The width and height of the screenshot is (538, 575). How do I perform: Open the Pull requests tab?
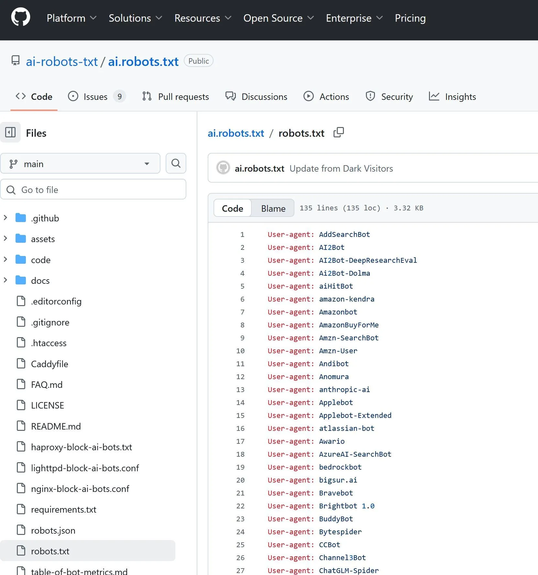coord(176,97)
